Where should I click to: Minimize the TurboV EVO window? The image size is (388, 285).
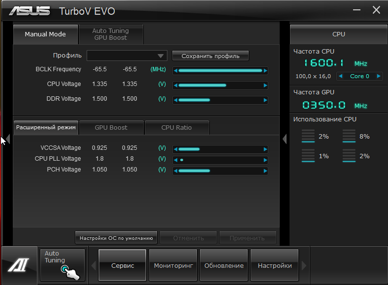pos(356,10)
